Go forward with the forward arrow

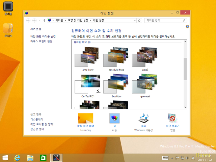point(34,21)
